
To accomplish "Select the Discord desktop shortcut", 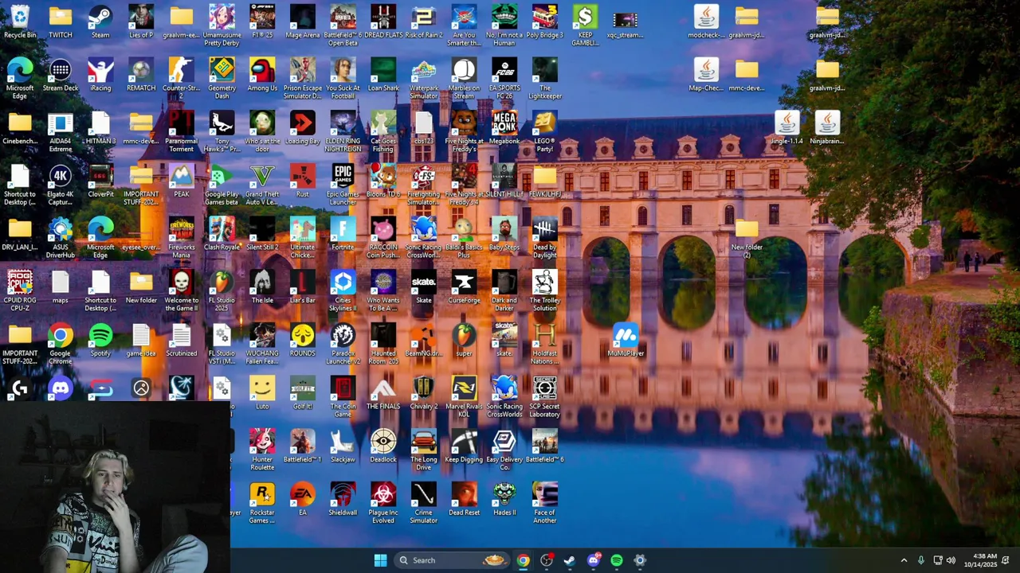I will coord(61,388).
